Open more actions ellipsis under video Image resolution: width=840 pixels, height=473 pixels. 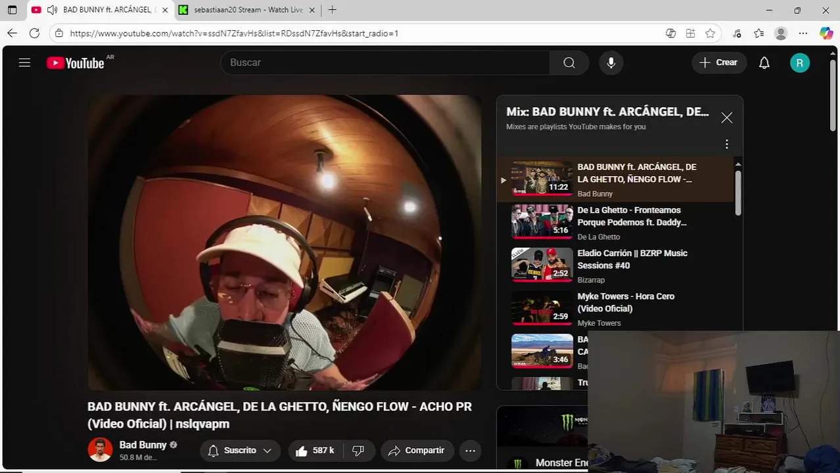coord(470,451)
